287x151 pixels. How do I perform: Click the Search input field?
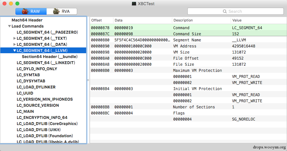point(235,11)
